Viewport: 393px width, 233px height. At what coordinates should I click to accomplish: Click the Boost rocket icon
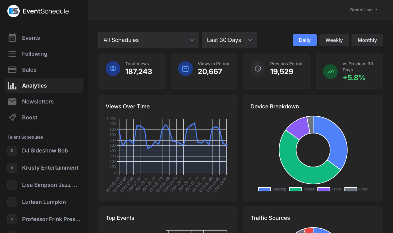coord(12,117)
